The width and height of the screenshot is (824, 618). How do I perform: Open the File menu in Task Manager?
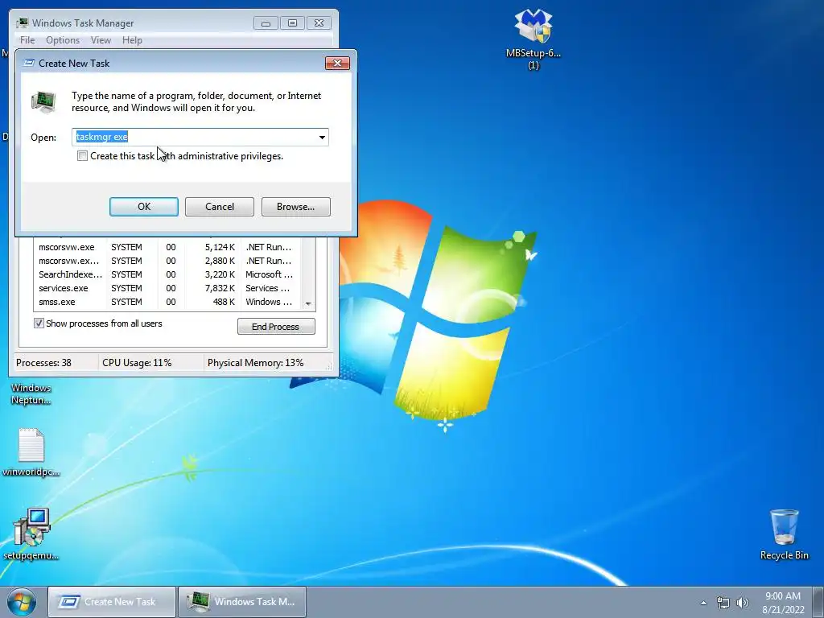[x=27, y=40]
